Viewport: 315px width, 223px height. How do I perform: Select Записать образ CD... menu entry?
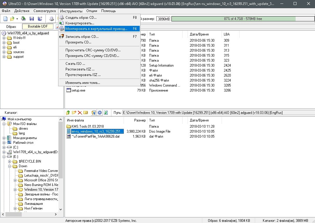coord(99,37)
